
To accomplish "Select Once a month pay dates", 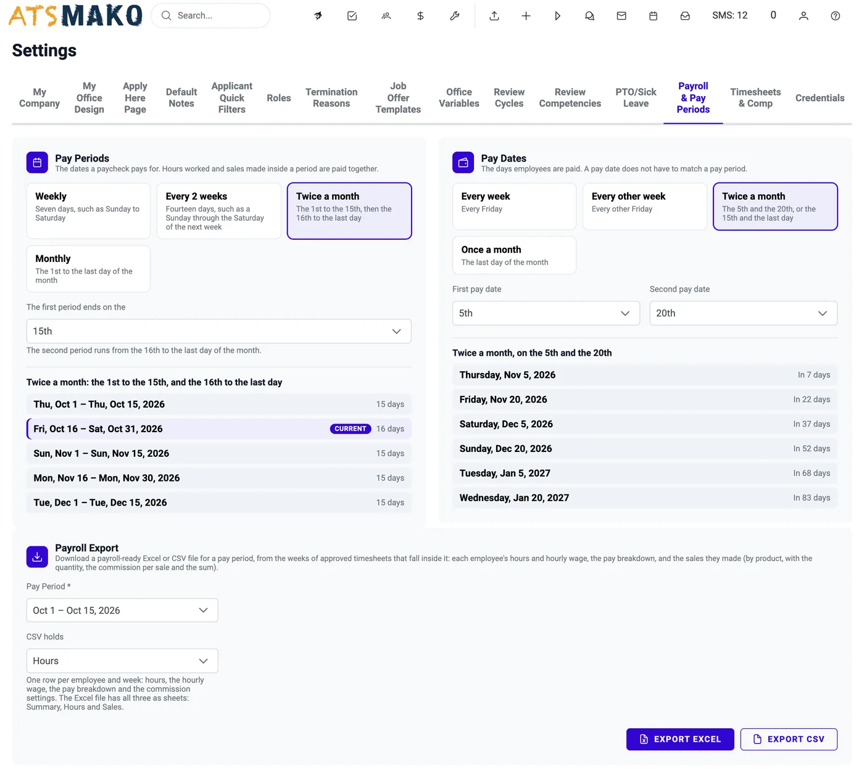I will coord(514,255).
